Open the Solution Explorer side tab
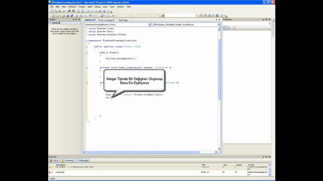Screen dimensions: 323x181 (273, 28)
